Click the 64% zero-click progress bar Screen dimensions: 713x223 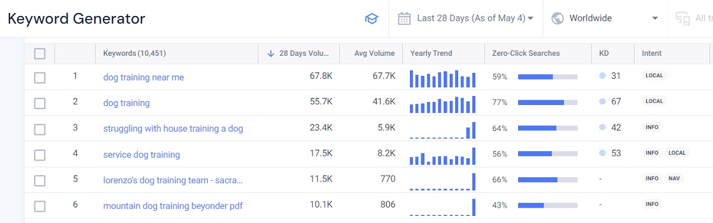point(548,128)
